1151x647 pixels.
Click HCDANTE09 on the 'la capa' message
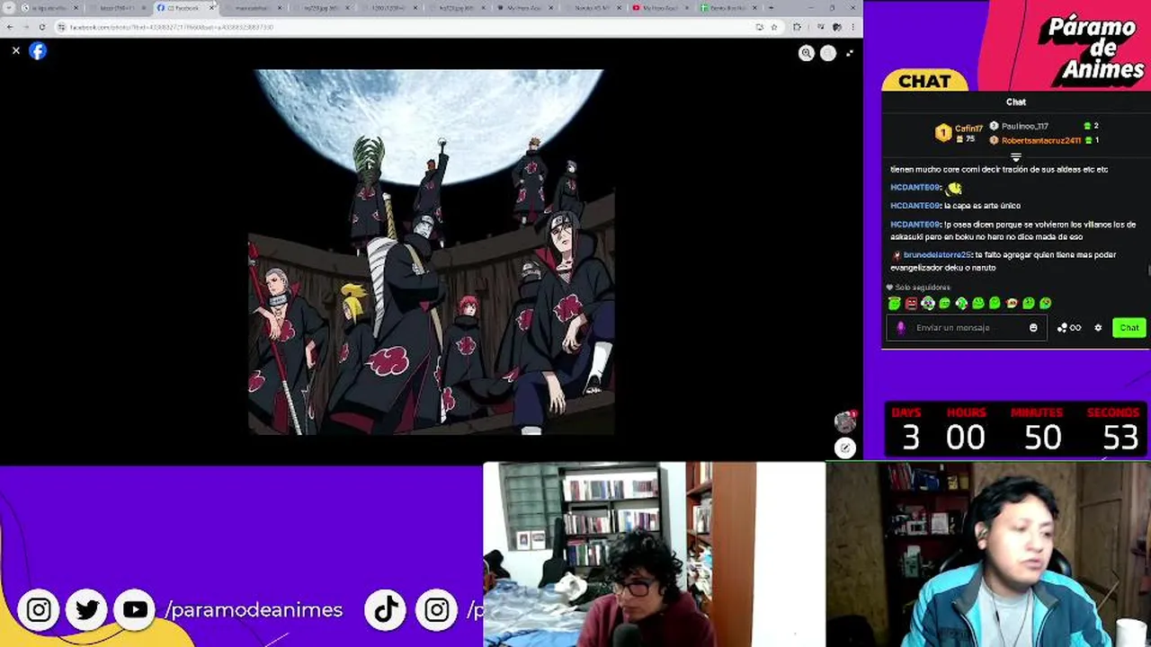click(915, 206)
